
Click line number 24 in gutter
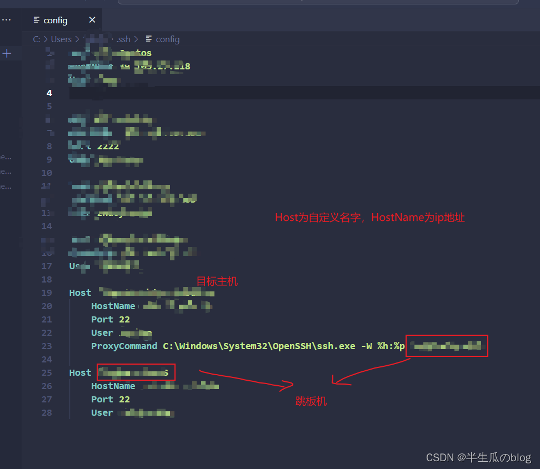coord(47,360)
